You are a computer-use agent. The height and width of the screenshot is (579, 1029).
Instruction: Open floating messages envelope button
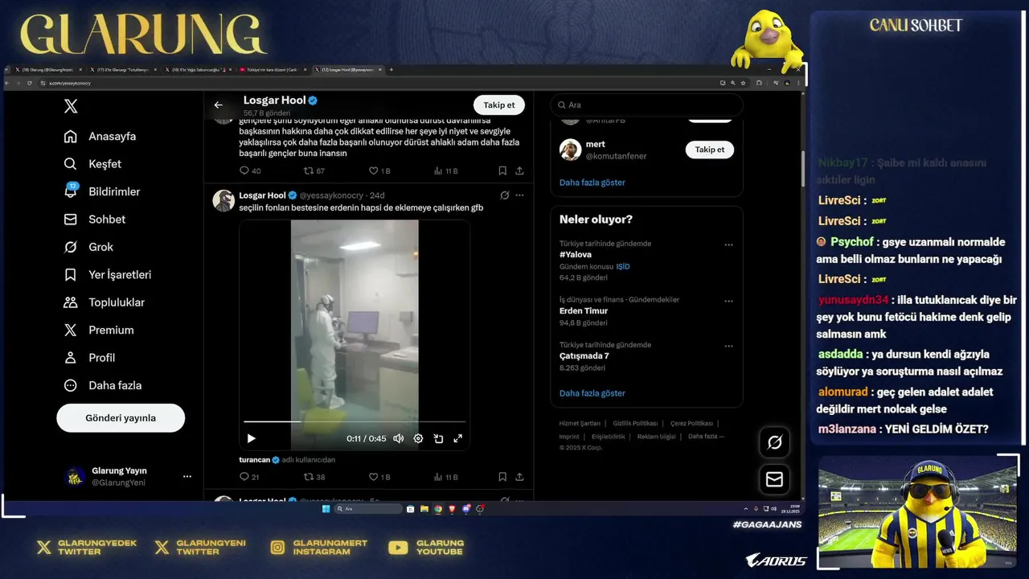pyautogui.click(x=775, y=479)
